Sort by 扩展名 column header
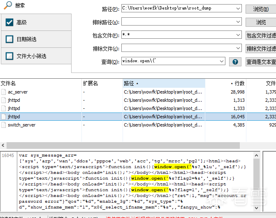Viewport: 276px width, 218px height. tap(102, 83)
